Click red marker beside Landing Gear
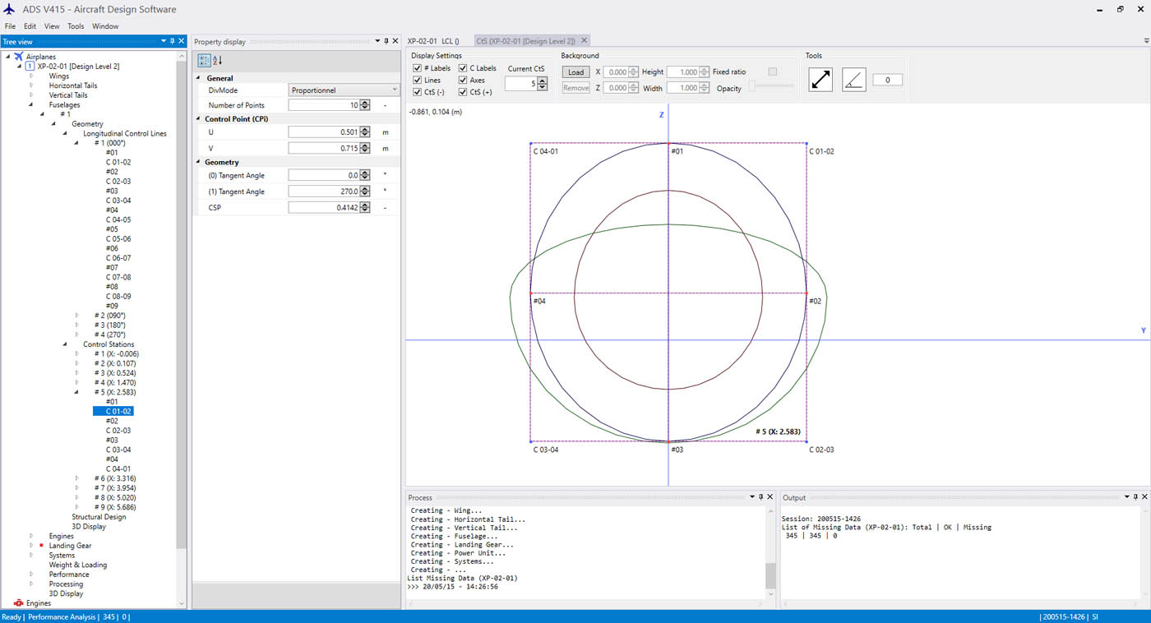The height and width of the screenshot is (623, 1151). (41, 545)
